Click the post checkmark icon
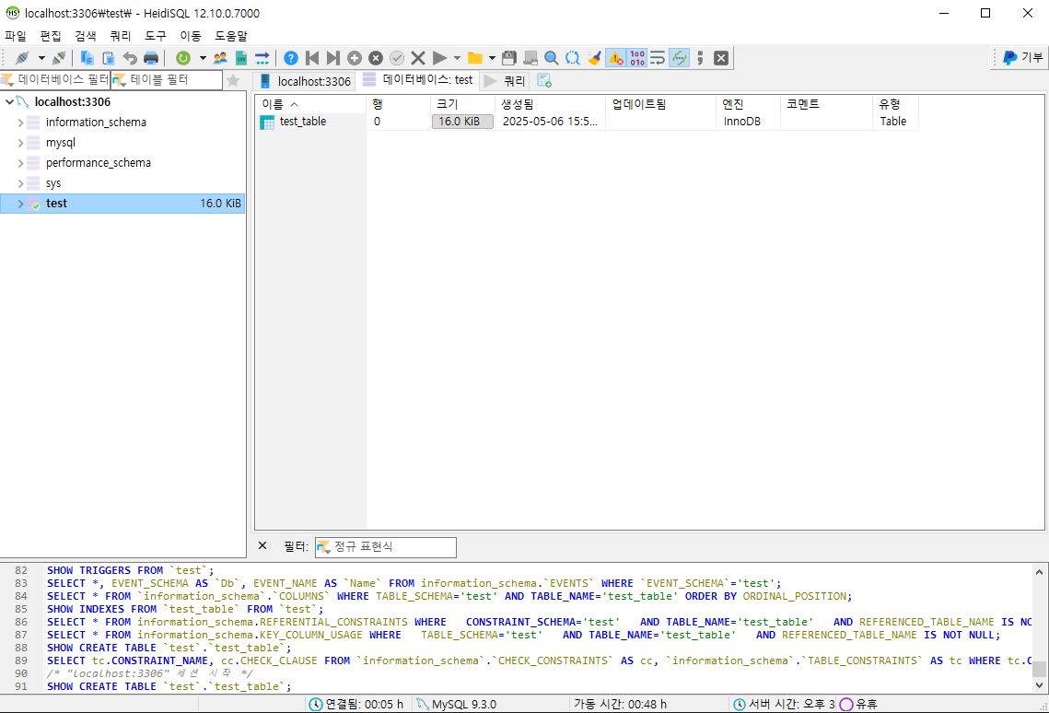 397,58
